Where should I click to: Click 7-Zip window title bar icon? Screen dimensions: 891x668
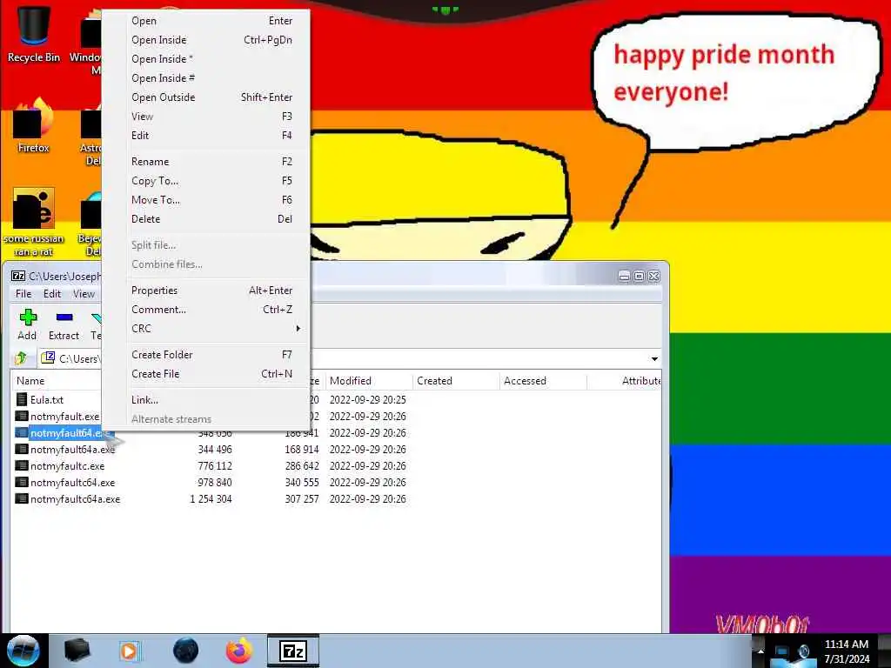18,276
